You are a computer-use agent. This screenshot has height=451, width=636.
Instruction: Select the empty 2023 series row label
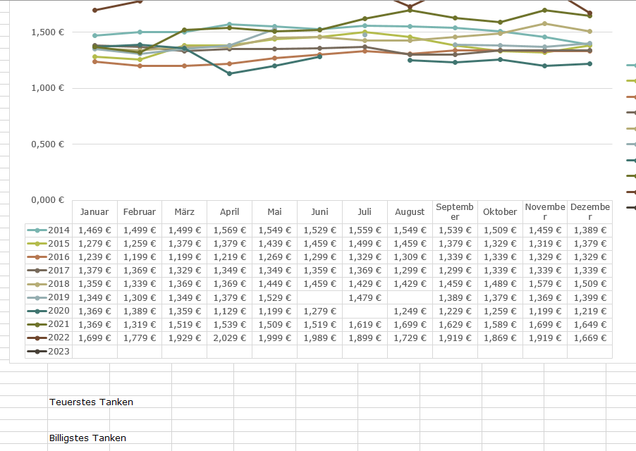[59, 352]
